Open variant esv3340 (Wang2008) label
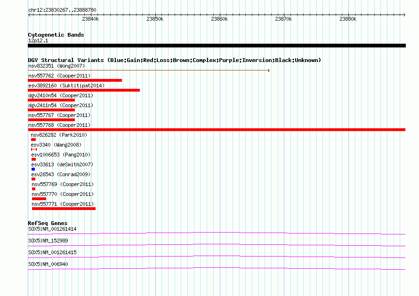 (56, 145)
